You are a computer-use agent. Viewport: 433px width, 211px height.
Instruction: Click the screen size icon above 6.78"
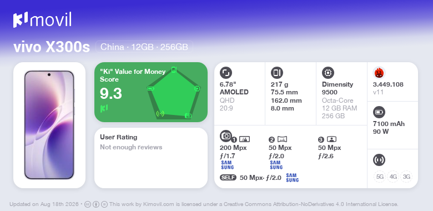(x=226, y=73)
